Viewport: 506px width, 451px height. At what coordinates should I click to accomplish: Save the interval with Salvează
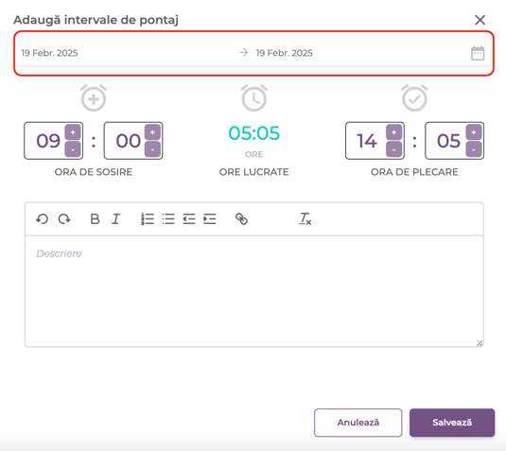click(452, 423)
